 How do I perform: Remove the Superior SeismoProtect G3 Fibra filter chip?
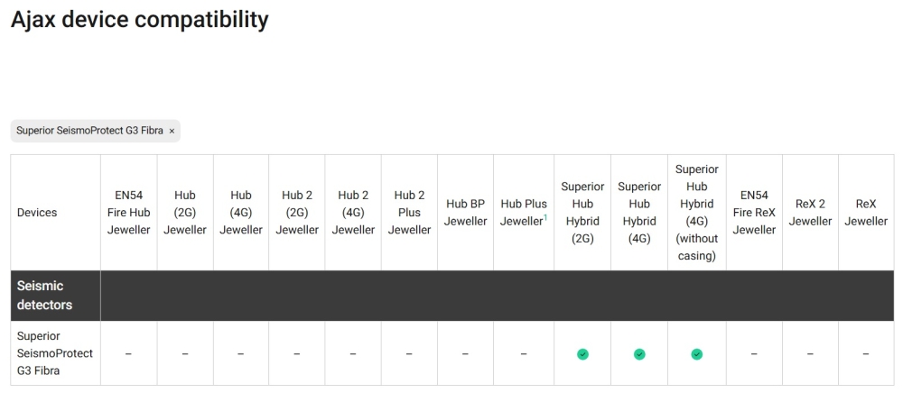172,131
